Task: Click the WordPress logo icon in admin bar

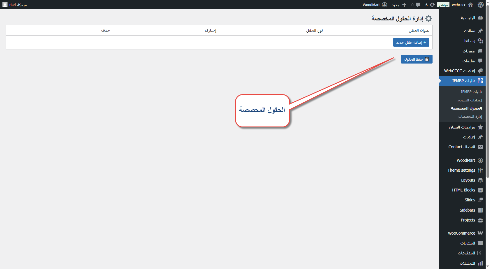Action: [x=481, y=5]
